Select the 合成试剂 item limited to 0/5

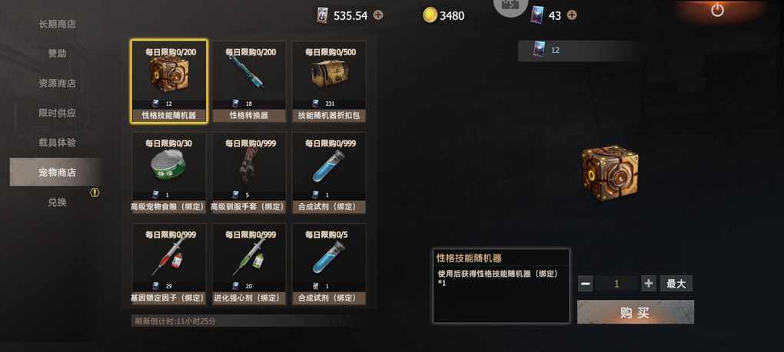(x=329, y=264)
